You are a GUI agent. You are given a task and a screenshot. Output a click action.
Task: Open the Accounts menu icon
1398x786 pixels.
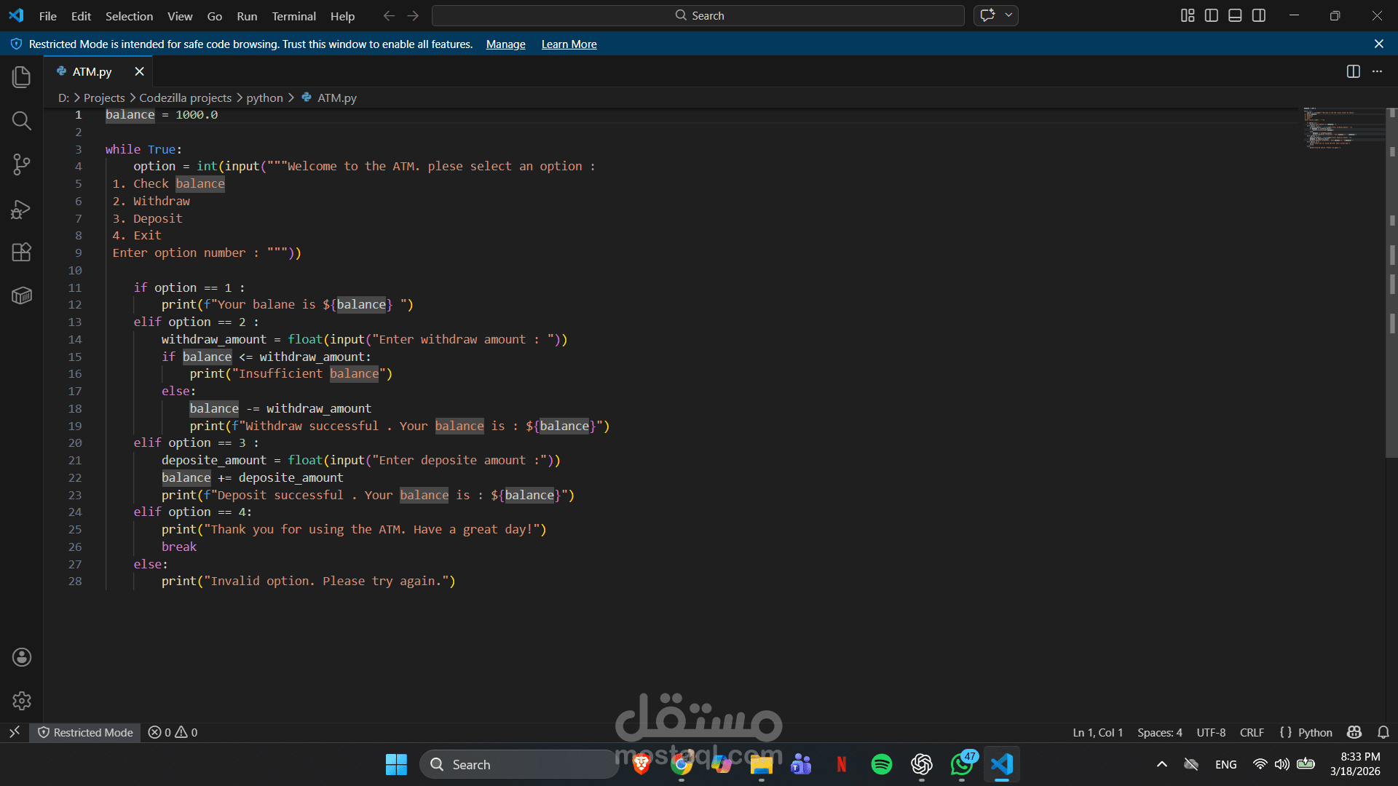pos(22,657)
